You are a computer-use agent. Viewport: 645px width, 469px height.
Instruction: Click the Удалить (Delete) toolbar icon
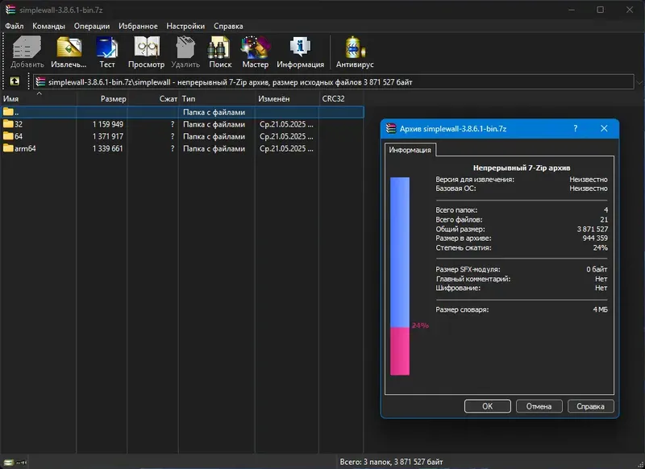185,52
